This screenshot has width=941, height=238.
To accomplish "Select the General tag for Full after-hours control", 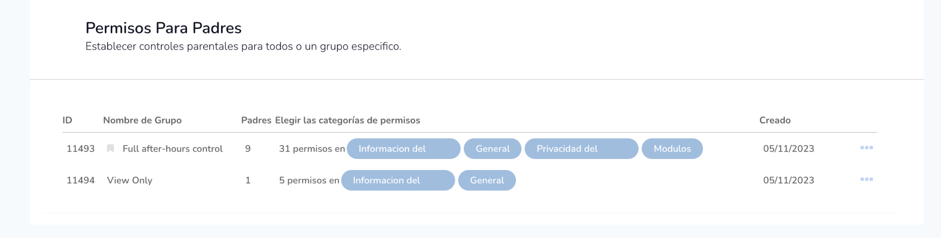I will pyautogui.click(x=492, y=149).
